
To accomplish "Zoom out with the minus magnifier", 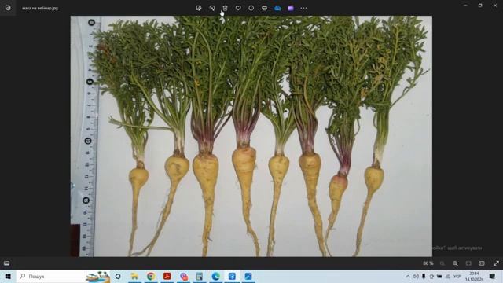I will pos(442,263).
